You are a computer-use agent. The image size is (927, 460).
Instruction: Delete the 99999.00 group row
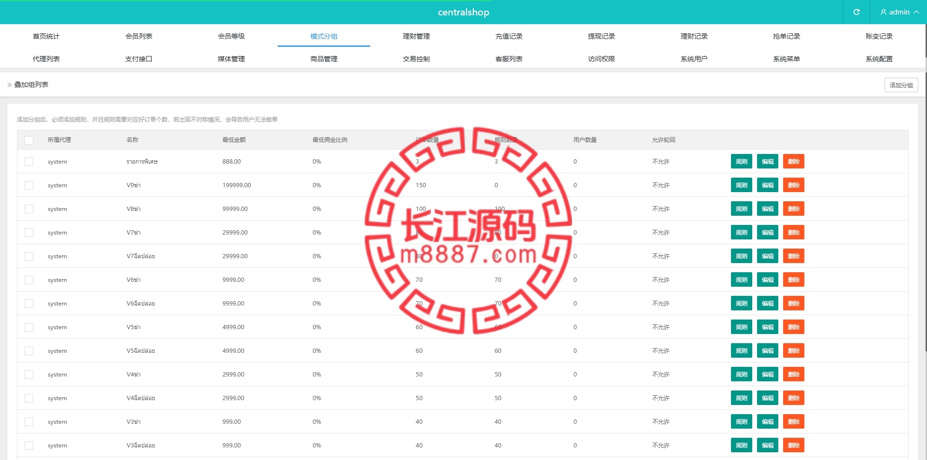(794, 209)
